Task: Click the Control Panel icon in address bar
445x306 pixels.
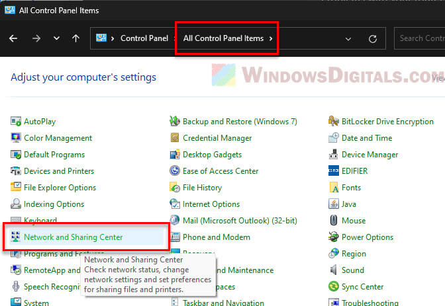Action: pos(101,38)
